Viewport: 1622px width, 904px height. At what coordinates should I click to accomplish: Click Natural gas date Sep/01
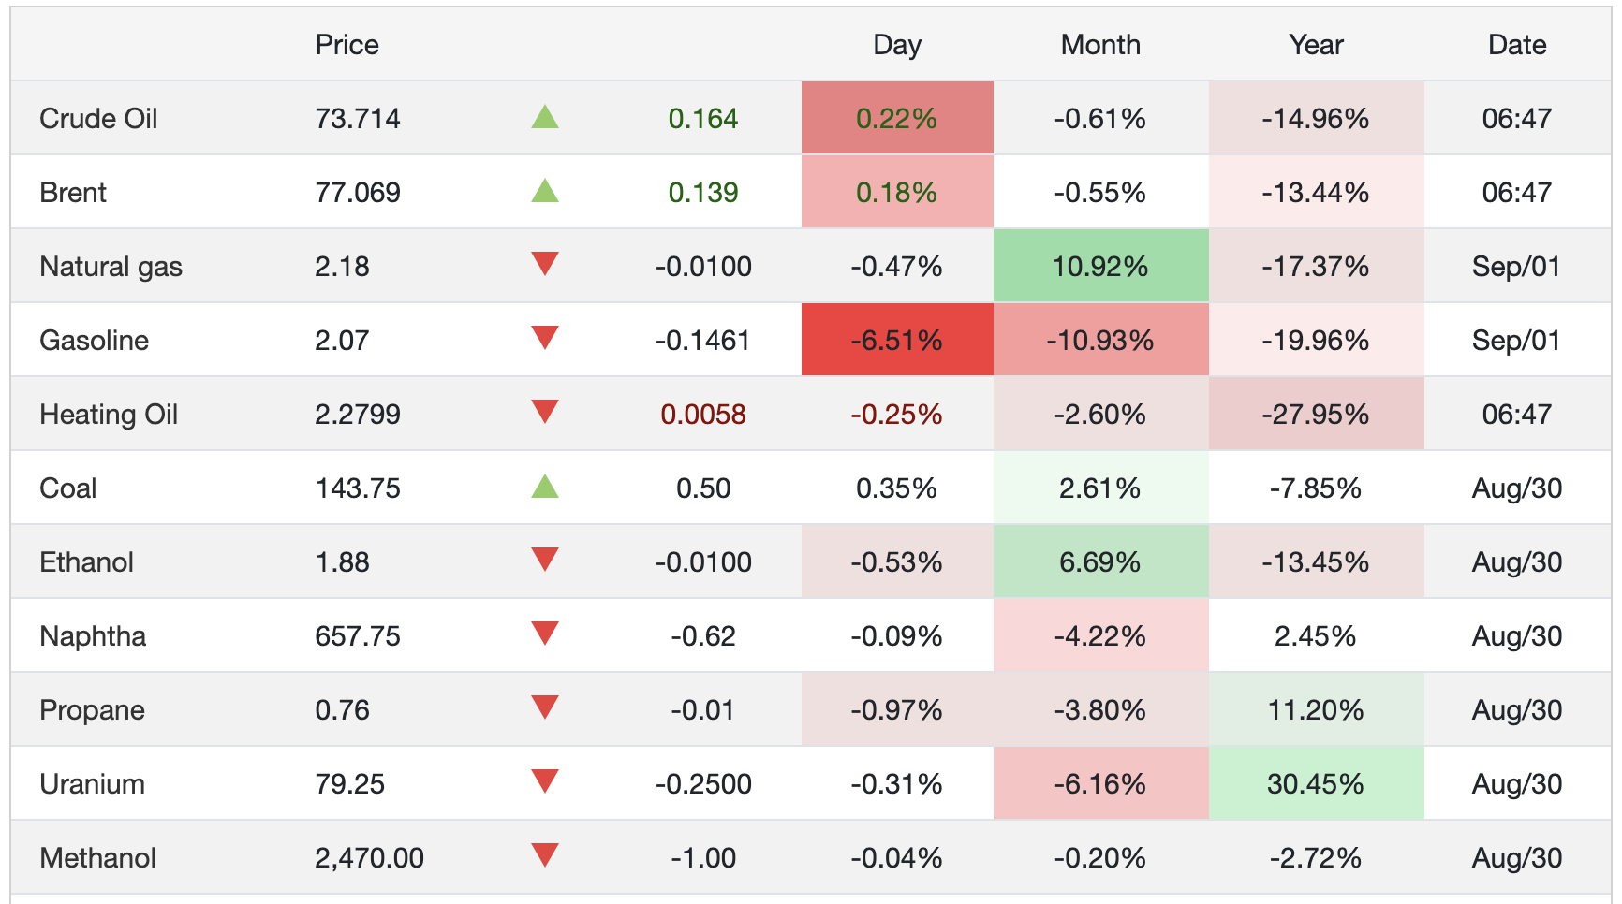1516,267
